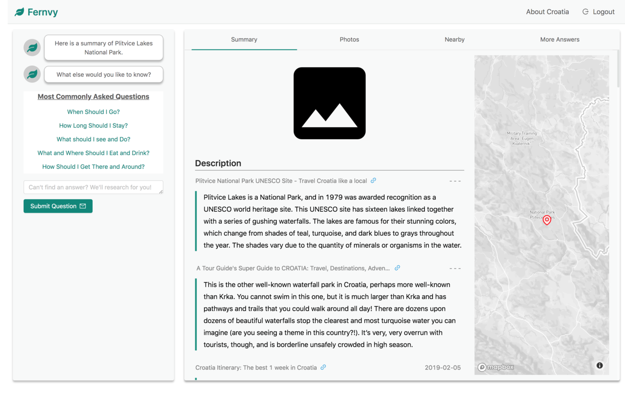Click the Mapbox logo on the map
Screen dimensions: 625x395
(x=495, y=366)
